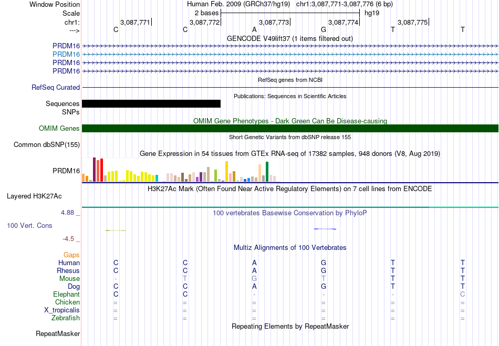Click the SNPs track label
Viewport: 499px width, 346px height.
71,112
